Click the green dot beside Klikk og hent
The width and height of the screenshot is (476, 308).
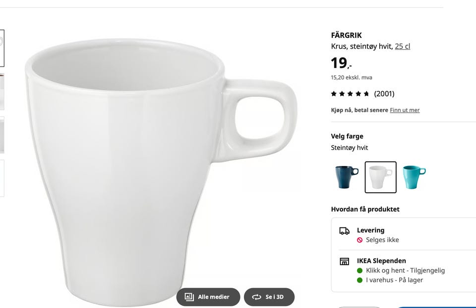[x=360, y=271]
